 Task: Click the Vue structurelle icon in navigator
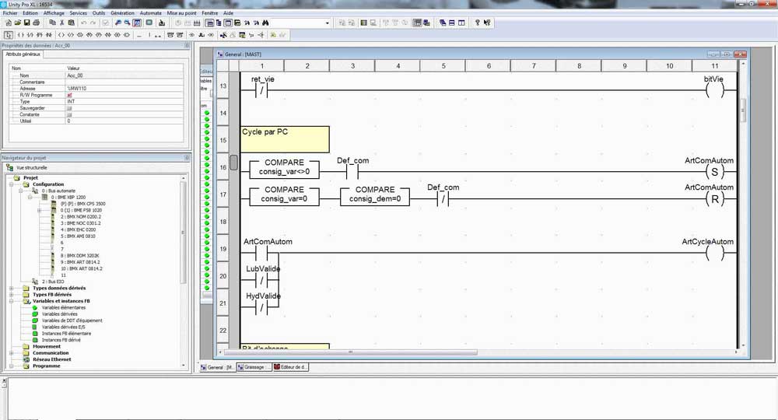(9, 167)
